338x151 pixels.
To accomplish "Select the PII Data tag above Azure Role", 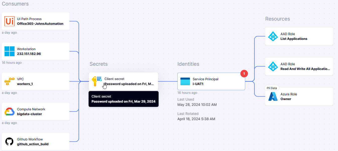I will click(x=272, y=88).
